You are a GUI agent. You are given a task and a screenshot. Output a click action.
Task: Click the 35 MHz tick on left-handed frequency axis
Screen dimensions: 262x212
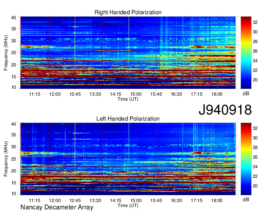13,135
